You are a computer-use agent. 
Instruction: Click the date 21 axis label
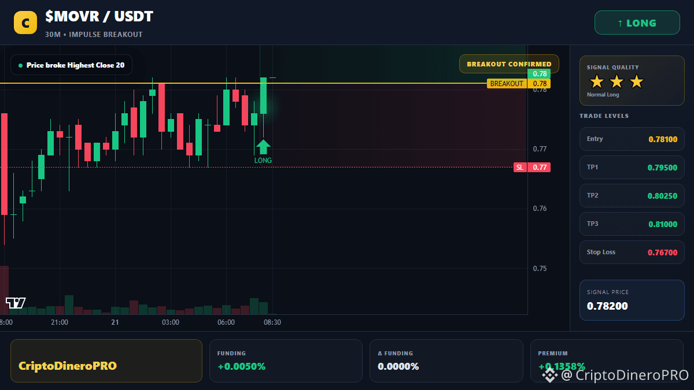click(115, 322)
